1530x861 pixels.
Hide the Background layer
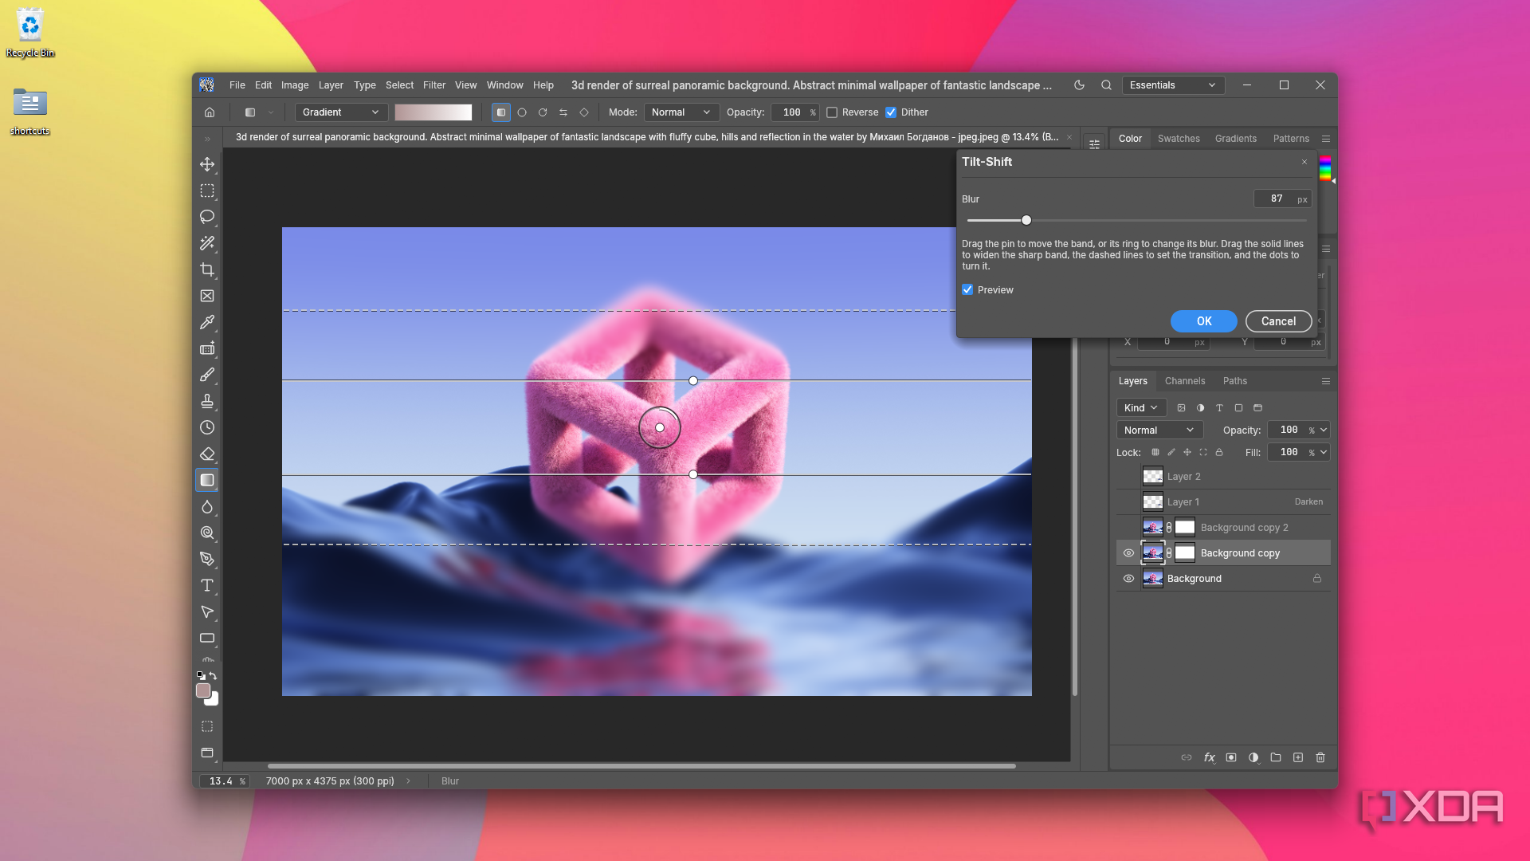pos(1128,579)
